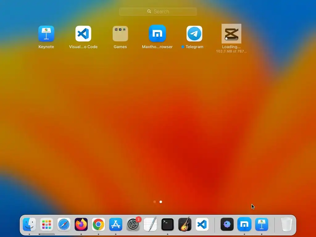Click the "Games" folder label
The image size is (316, 237).
click(120, 47)
